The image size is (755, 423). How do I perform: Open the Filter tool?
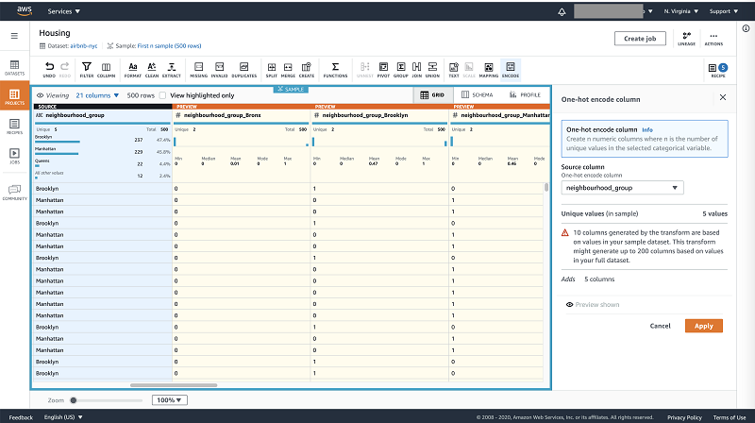(x=87, y=69)
